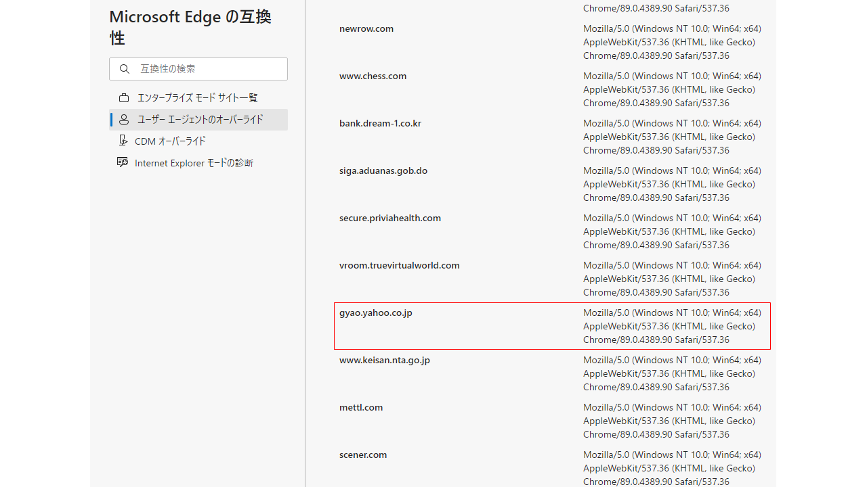The image size is (867, 487).
Task: Click the user agent string for www.keisan.nta.go.jp
Action: pyautogui.click(x=672, y=373)
